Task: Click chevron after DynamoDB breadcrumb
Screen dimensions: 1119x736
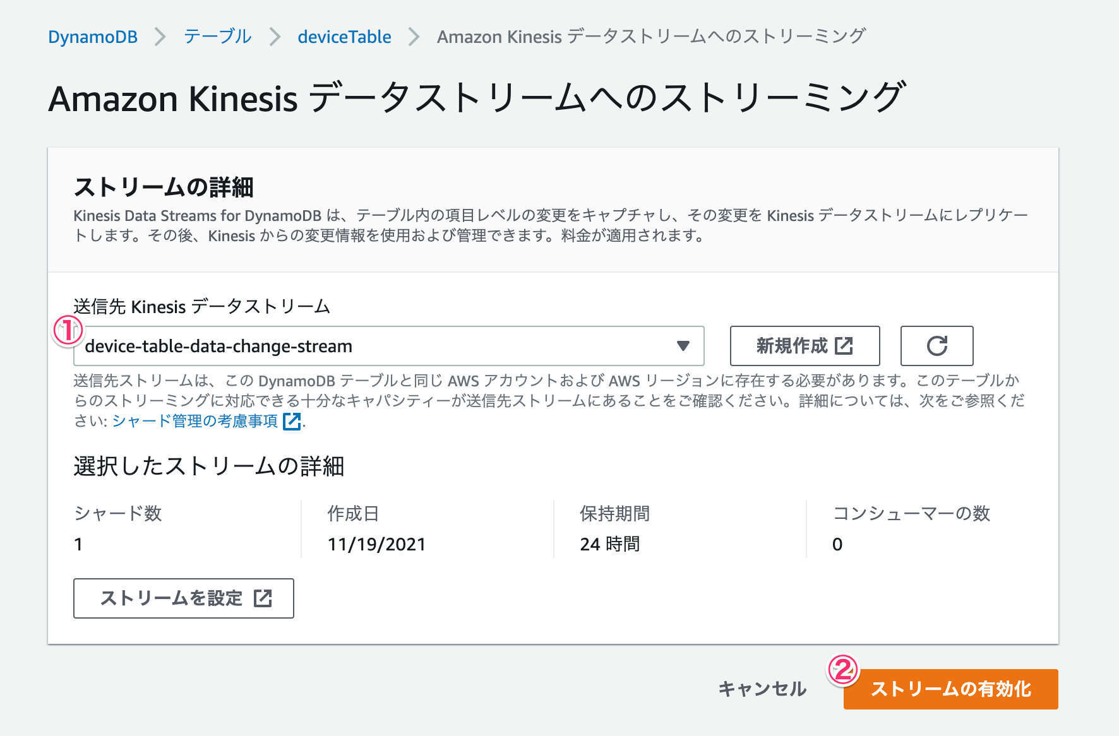Action: point(160,37)
